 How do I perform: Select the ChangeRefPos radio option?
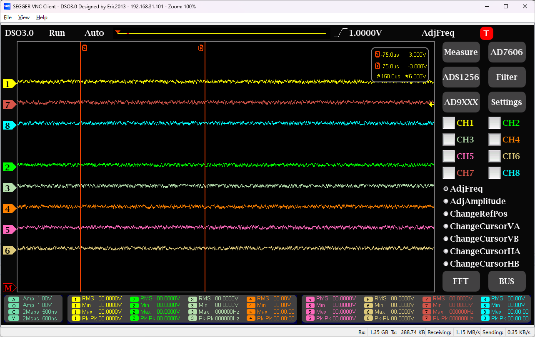[x=446, y=214]
